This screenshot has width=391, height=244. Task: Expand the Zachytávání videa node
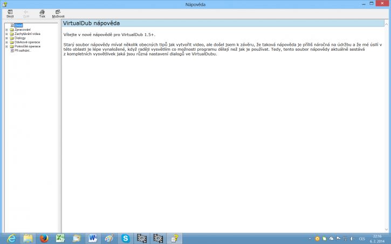[x=6, y=34]
